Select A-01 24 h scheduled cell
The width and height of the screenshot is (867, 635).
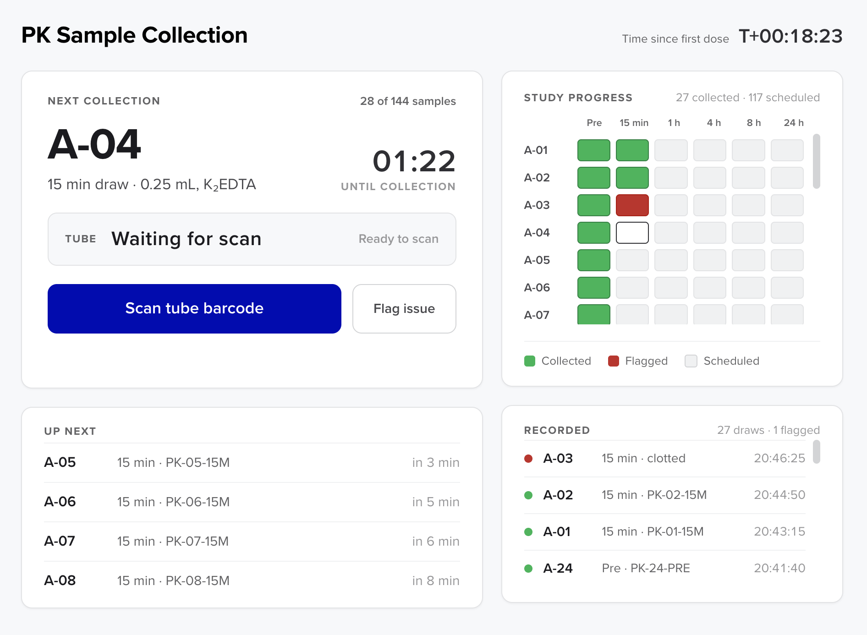pos(787,150)
